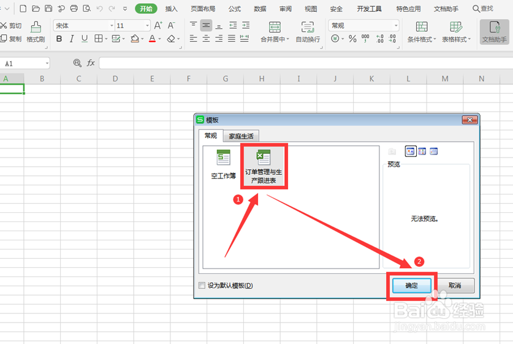Increase decimal places

click(379, 39)
